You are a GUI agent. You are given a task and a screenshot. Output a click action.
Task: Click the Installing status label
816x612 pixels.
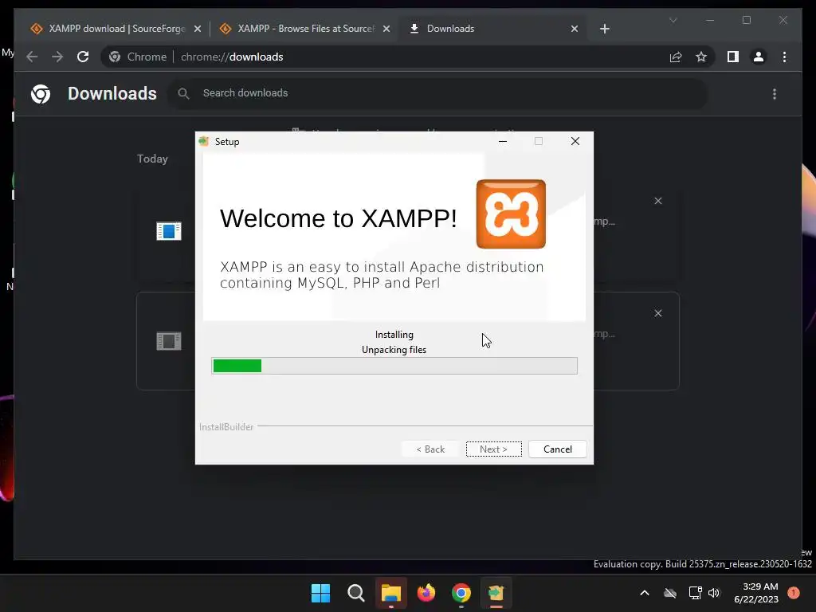pos(394,335)
